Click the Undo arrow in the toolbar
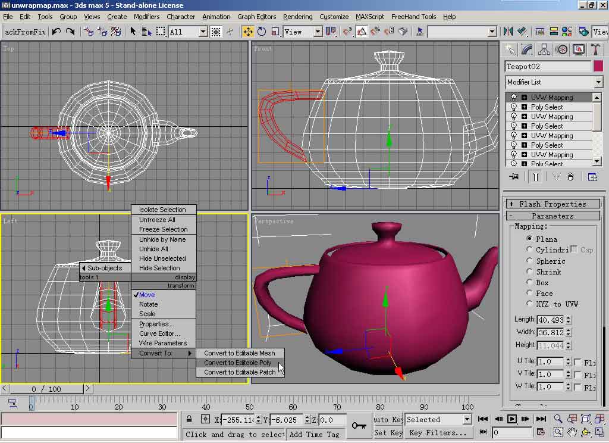The width and height of the screenshot is (609, 443). click(x=56, y=32)
